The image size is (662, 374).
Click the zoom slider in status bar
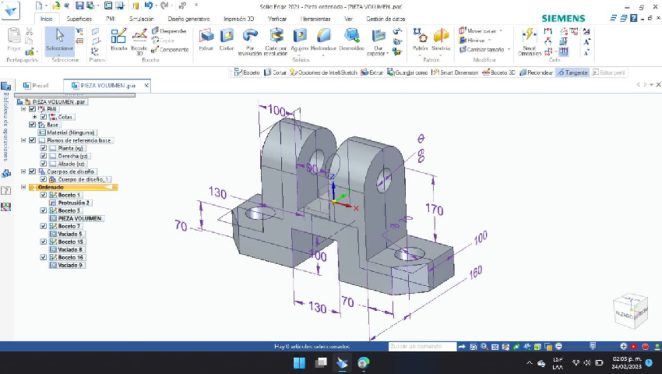[592, 346]
